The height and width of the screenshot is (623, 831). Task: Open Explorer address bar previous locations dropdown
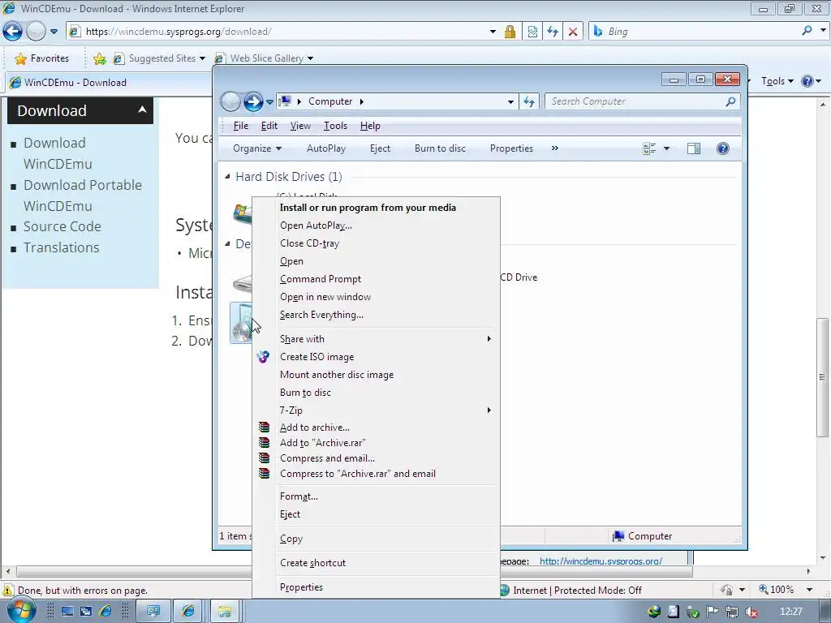pos(510,101)
